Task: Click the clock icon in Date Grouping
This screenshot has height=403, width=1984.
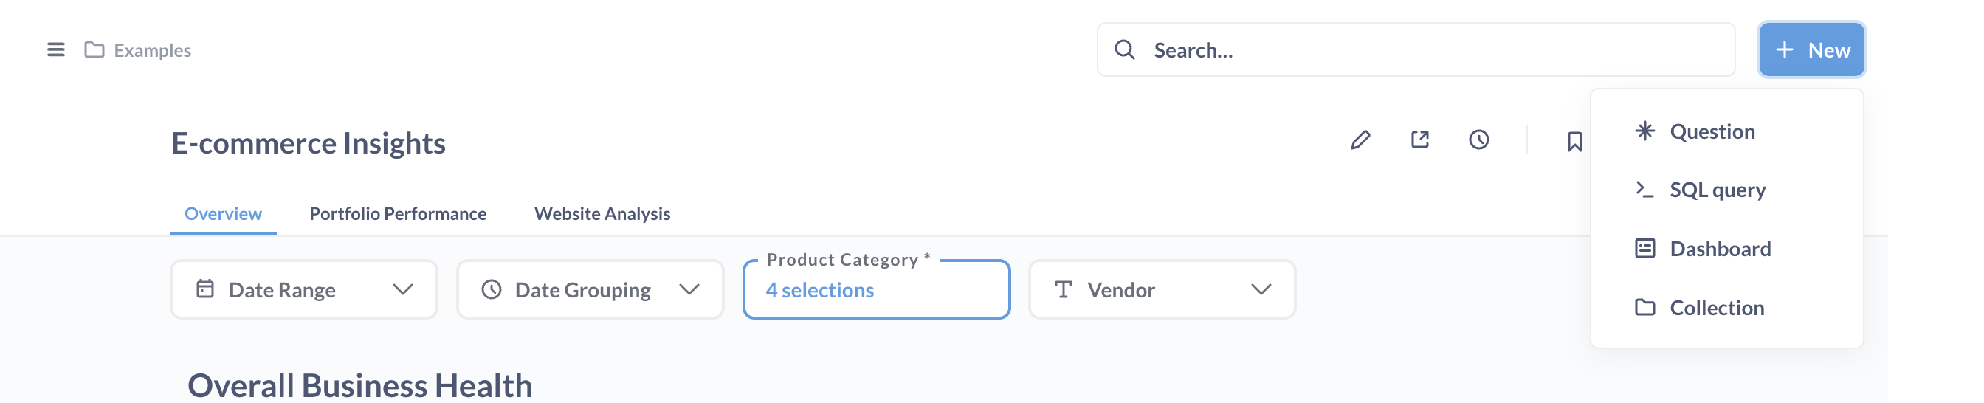Action: pyautogui.click(x=492, y=290)
